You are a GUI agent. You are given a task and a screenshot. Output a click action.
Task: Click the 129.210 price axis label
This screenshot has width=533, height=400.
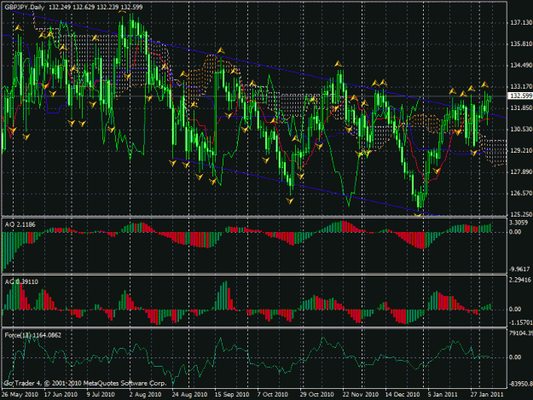(521, 151)
